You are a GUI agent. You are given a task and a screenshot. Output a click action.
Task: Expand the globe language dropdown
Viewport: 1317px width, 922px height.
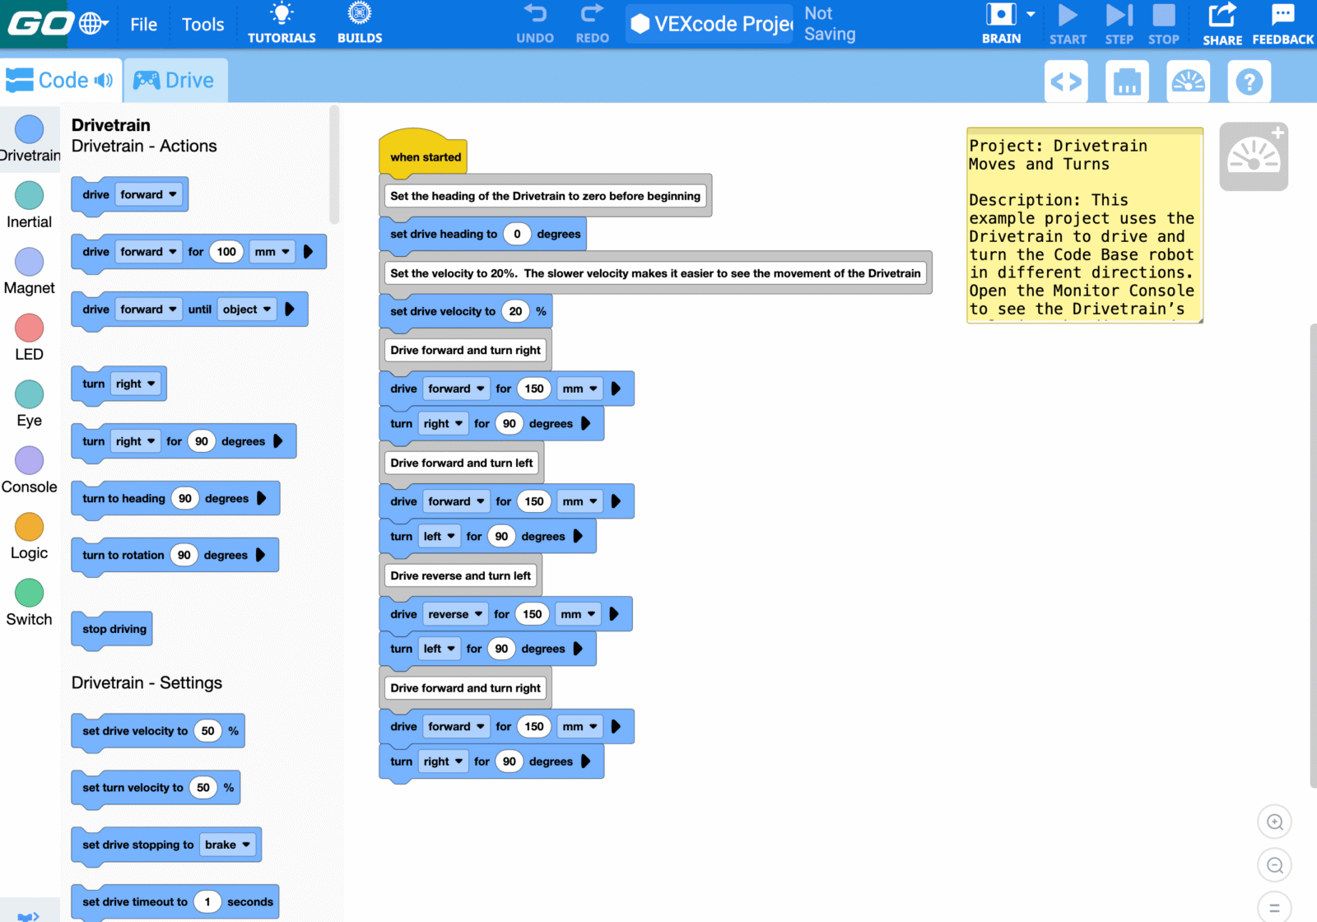click(x=95, y=23)
